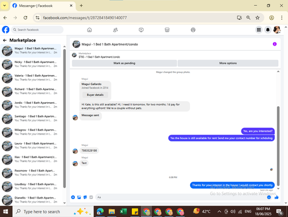Open the Loudboy conversation
Image resolution: width=288 pixels, height=217 pixels.
point(31,186)
